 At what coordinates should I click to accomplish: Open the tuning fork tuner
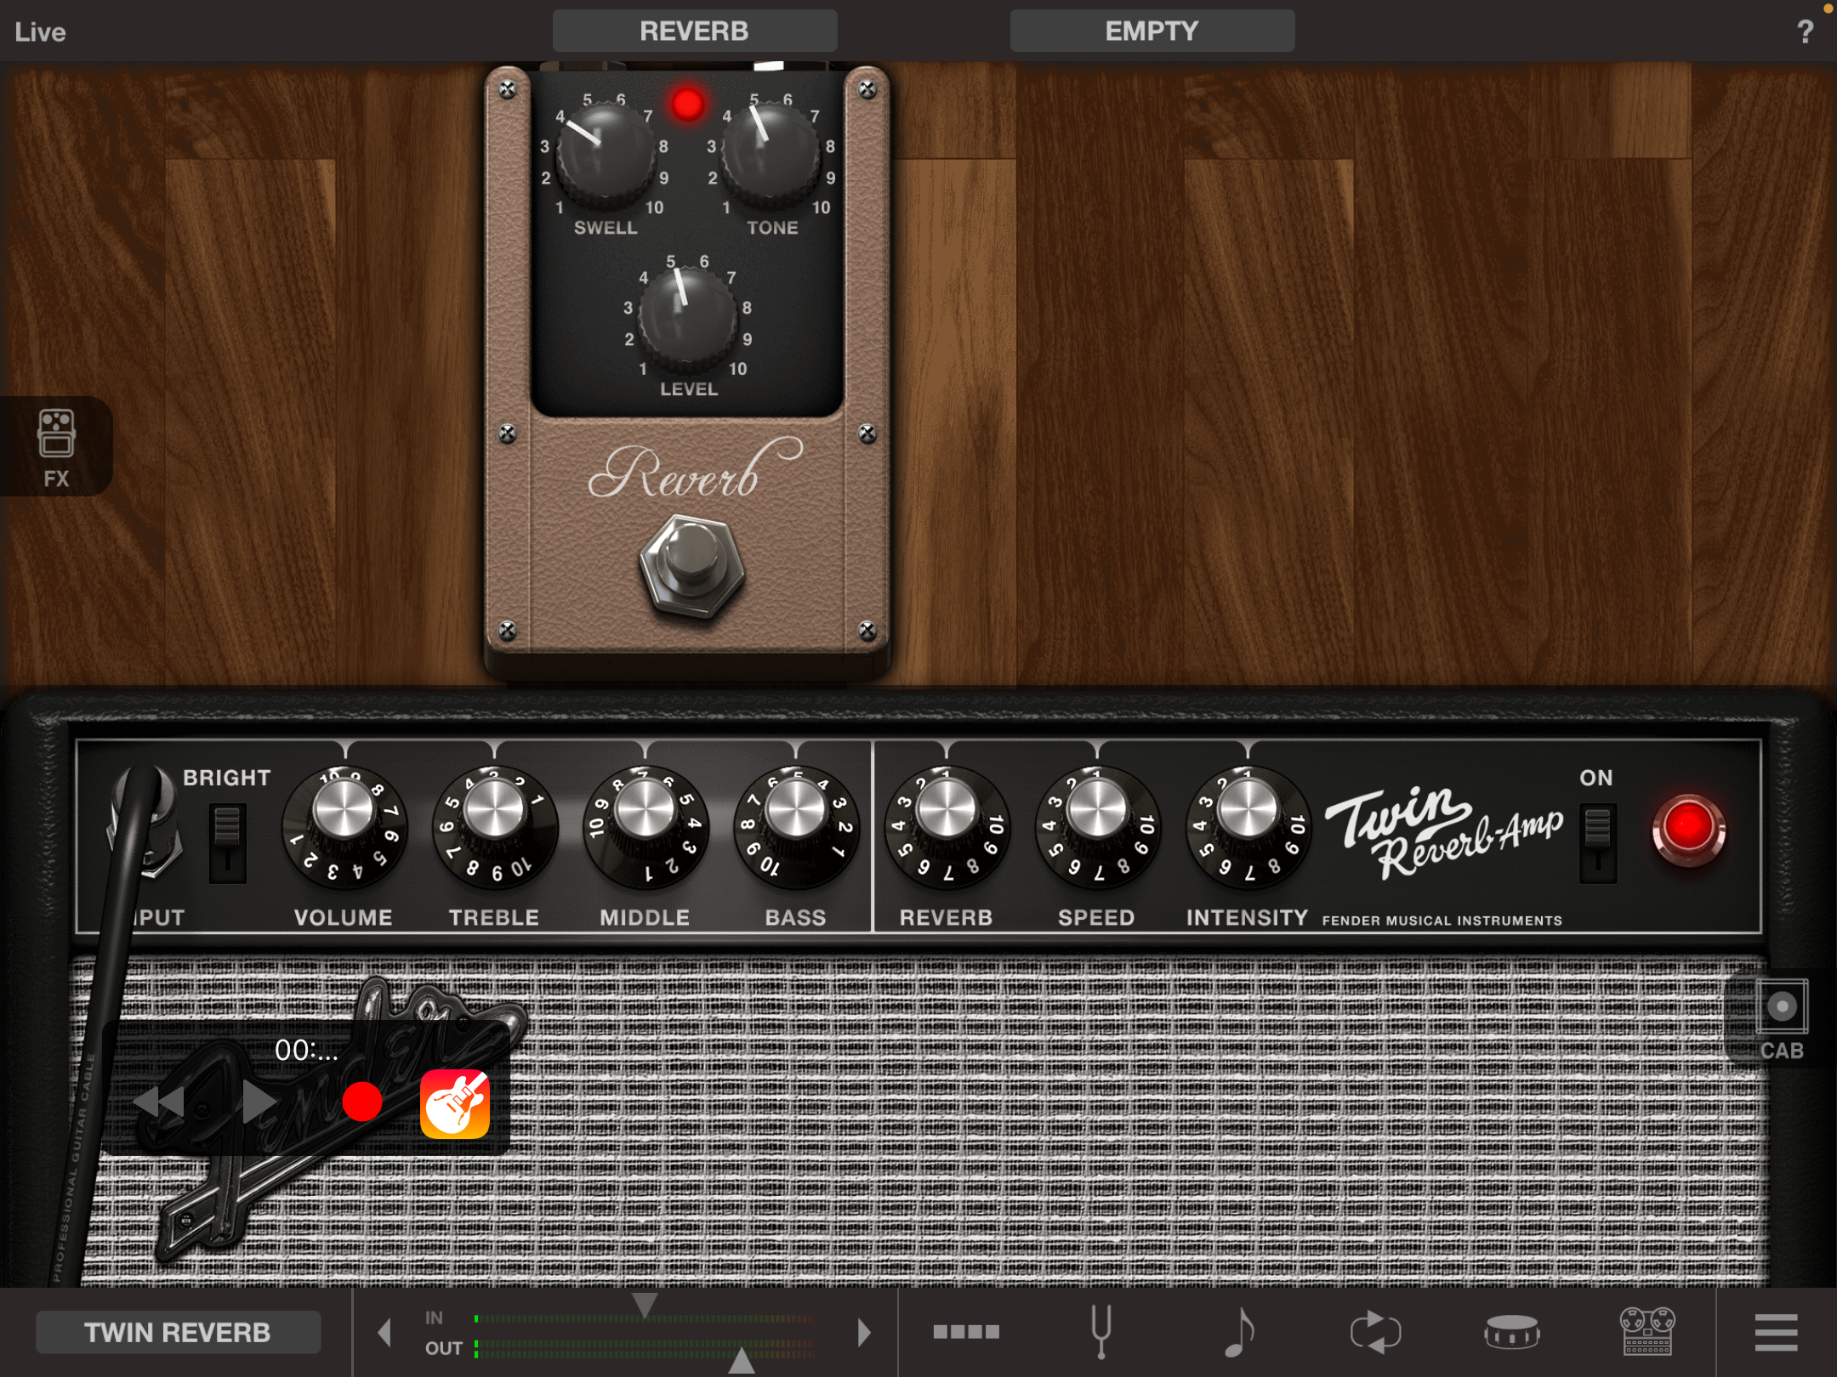tap(1101, 1331)
